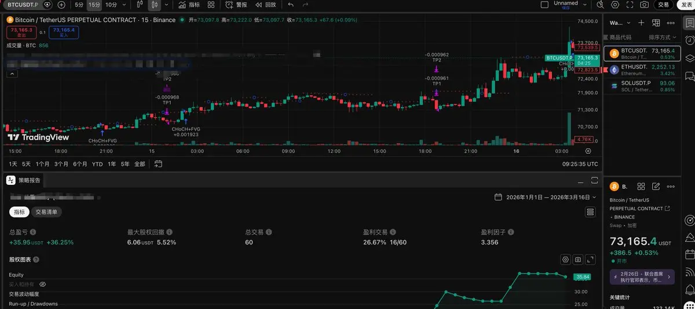The width and height of the screenshot is (695, 309).
Task: Select the 3个月 date range
Action: pos(61,164)
